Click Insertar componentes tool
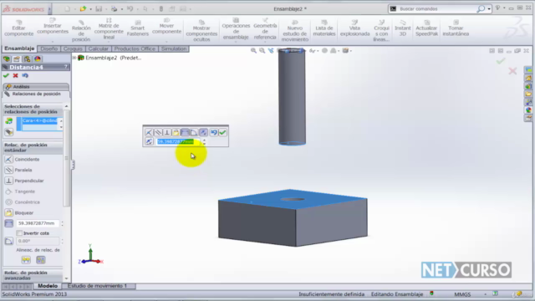The image size is (535, 301). coord(53,27)
